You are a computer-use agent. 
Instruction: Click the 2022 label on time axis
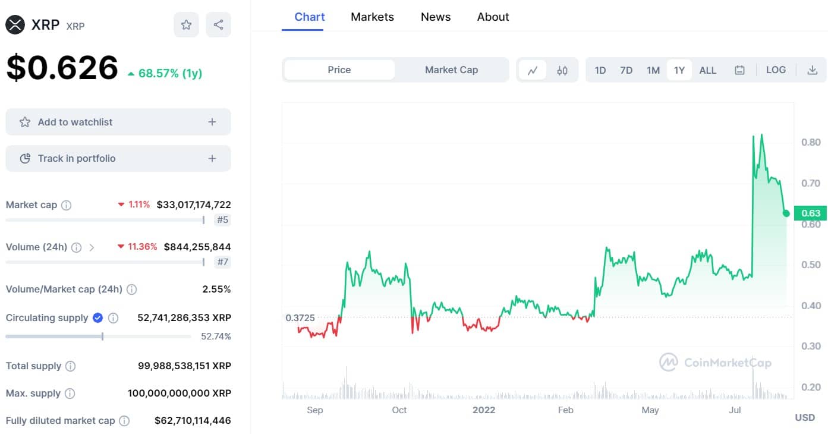[x=484, y=410]
